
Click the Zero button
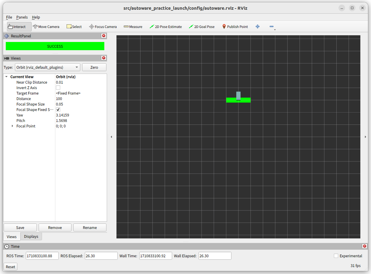(x=94, y=67)
